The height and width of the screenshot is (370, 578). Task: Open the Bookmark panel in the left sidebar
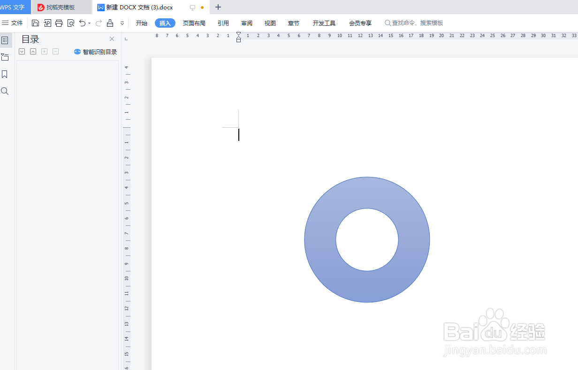pos(5,74)
